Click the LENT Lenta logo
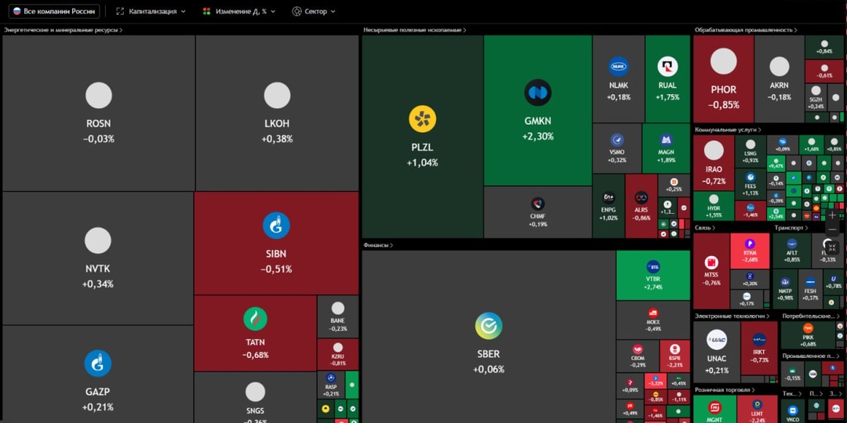The height and width of the screenshot is (423, 847). point(757,403)
